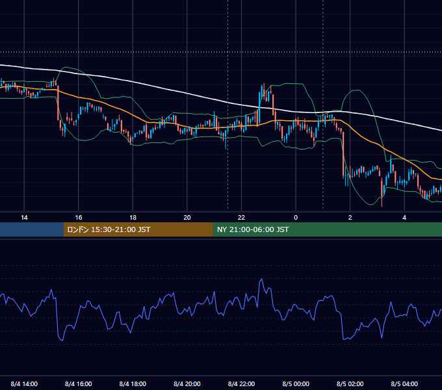Click the 8/4 16:00 time label
The height and width of the screenshot is (390, 442).
pos(79,383)
